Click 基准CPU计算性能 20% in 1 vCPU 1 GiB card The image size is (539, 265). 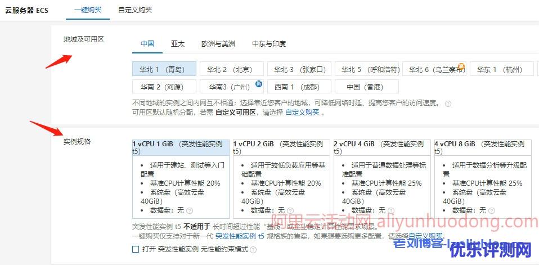pyautogui.click(x=185, y=183)
